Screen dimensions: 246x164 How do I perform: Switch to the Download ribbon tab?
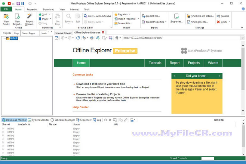click(x=49, y=10)
